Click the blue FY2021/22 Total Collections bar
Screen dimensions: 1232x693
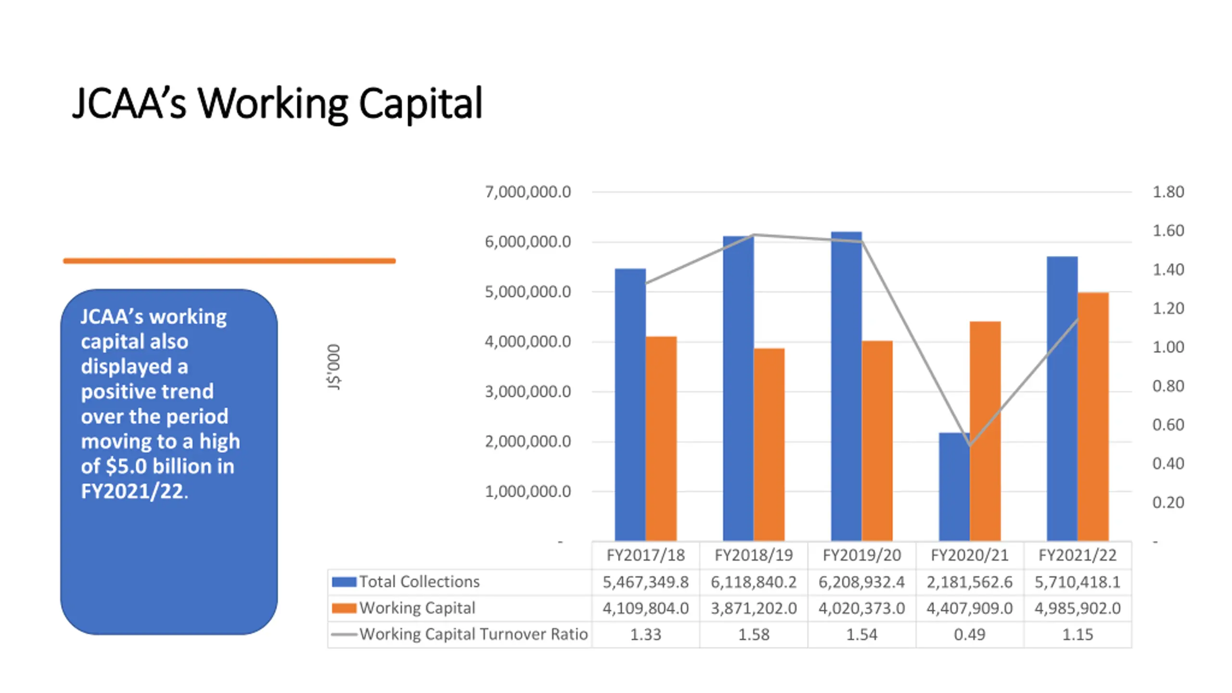tap(1062, 398)
